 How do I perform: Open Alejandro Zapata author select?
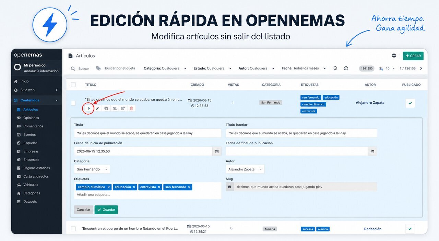point(245,169)
